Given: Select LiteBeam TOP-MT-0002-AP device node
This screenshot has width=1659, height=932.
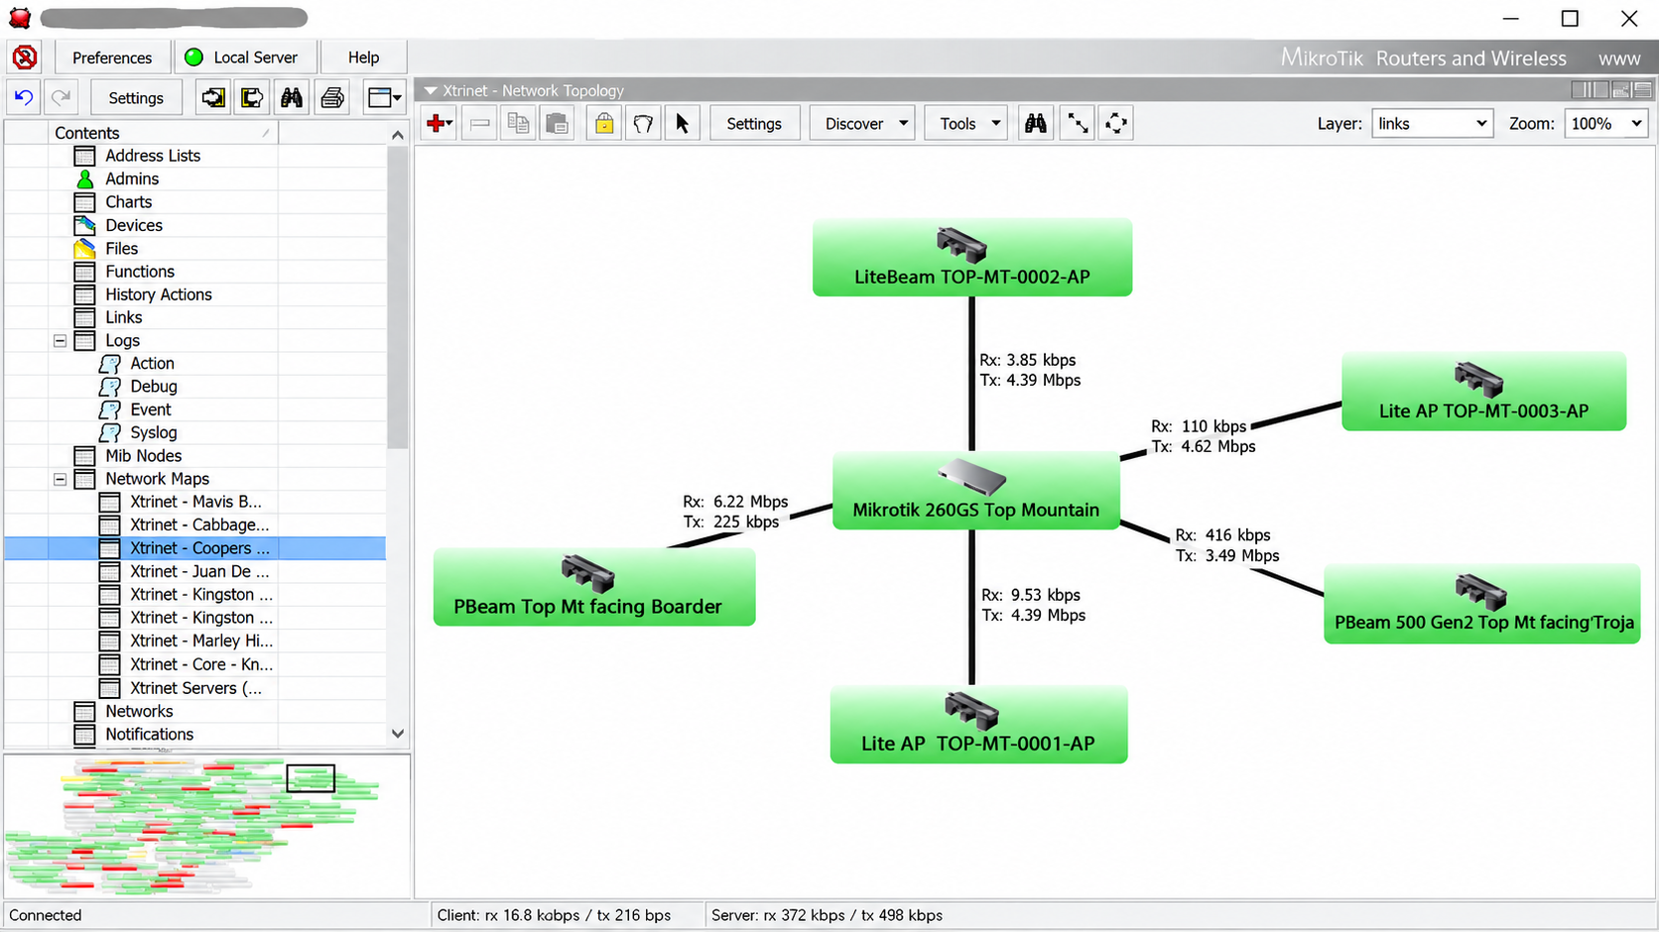Looking at the screenshot, I should point(972,258).
